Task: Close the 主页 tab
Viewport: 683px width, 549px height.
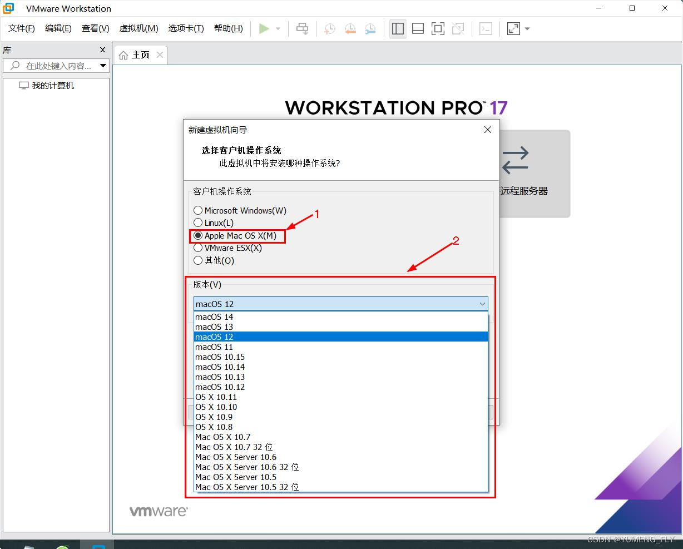Action: coord(160,55)
